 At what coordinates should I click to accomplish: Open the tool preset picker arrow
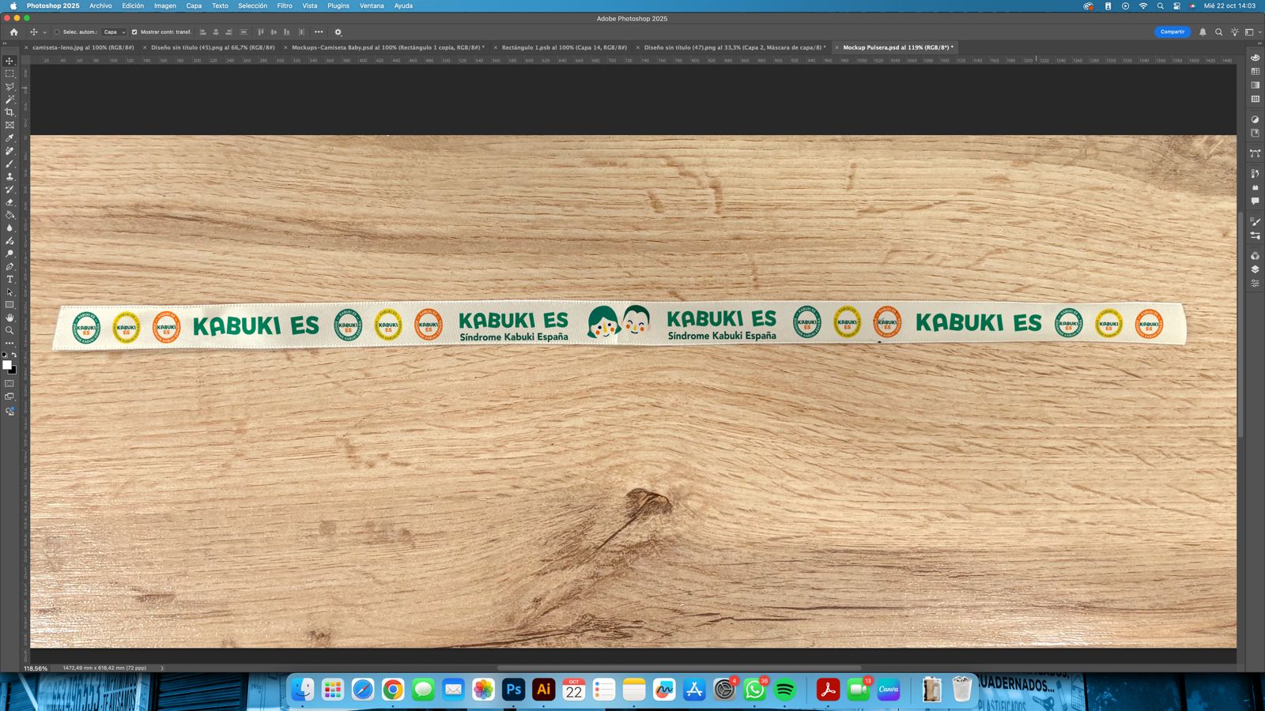tap(44, 32)
